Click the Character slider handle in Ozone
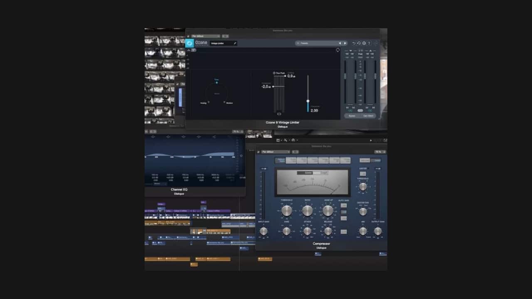This screenshot has width=532, height=299. 308,101
